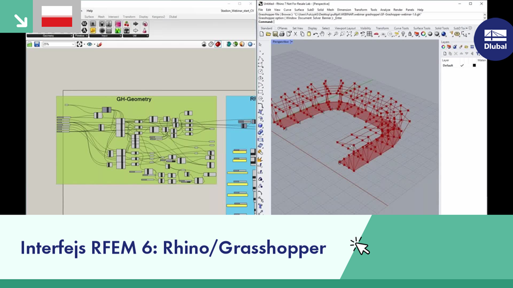
Task: Click the Undo arrow icon in Rhino toolbar
Action: click(x=316, y=34)
